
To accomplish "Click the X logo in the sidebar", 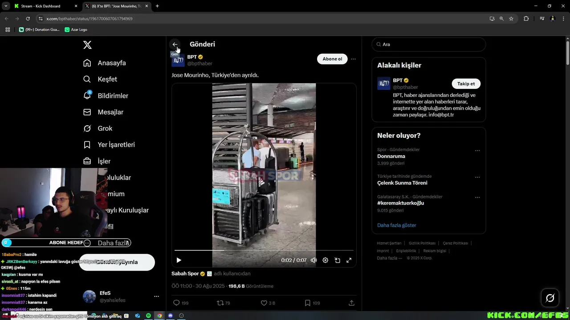I will (x=87, y=45).
